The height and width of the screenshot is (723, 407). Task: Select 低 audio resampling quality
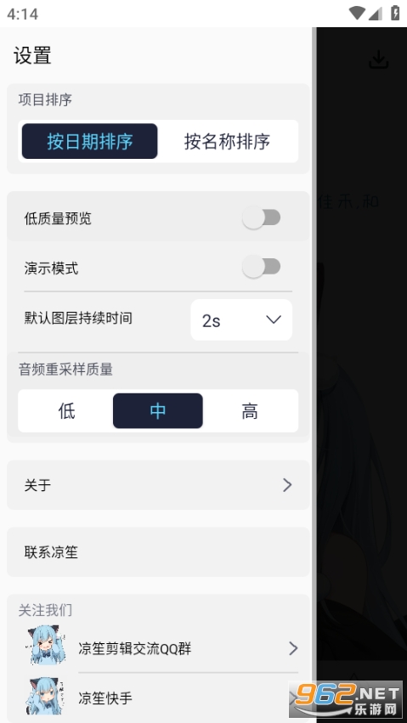click(x=66, y=411)
